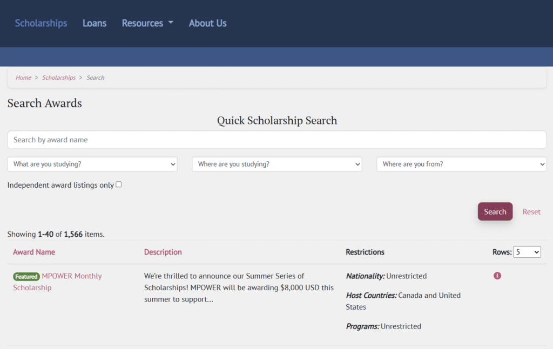The image size is (553, 349).
Task: Open the Where are you from dropdown
Action: pyautogui.click(x=462, y=164)
